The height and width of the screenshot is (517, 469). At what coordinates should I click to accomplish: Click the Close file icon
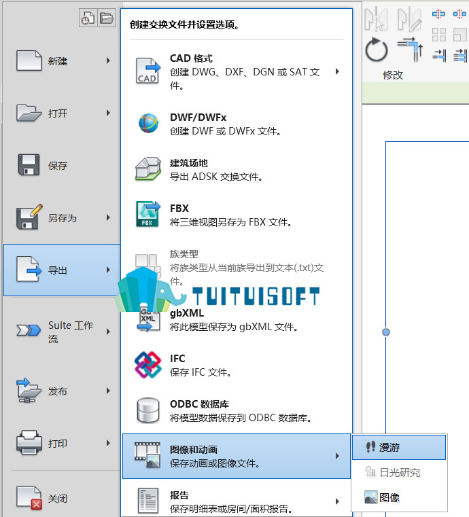tap(29, 498)
